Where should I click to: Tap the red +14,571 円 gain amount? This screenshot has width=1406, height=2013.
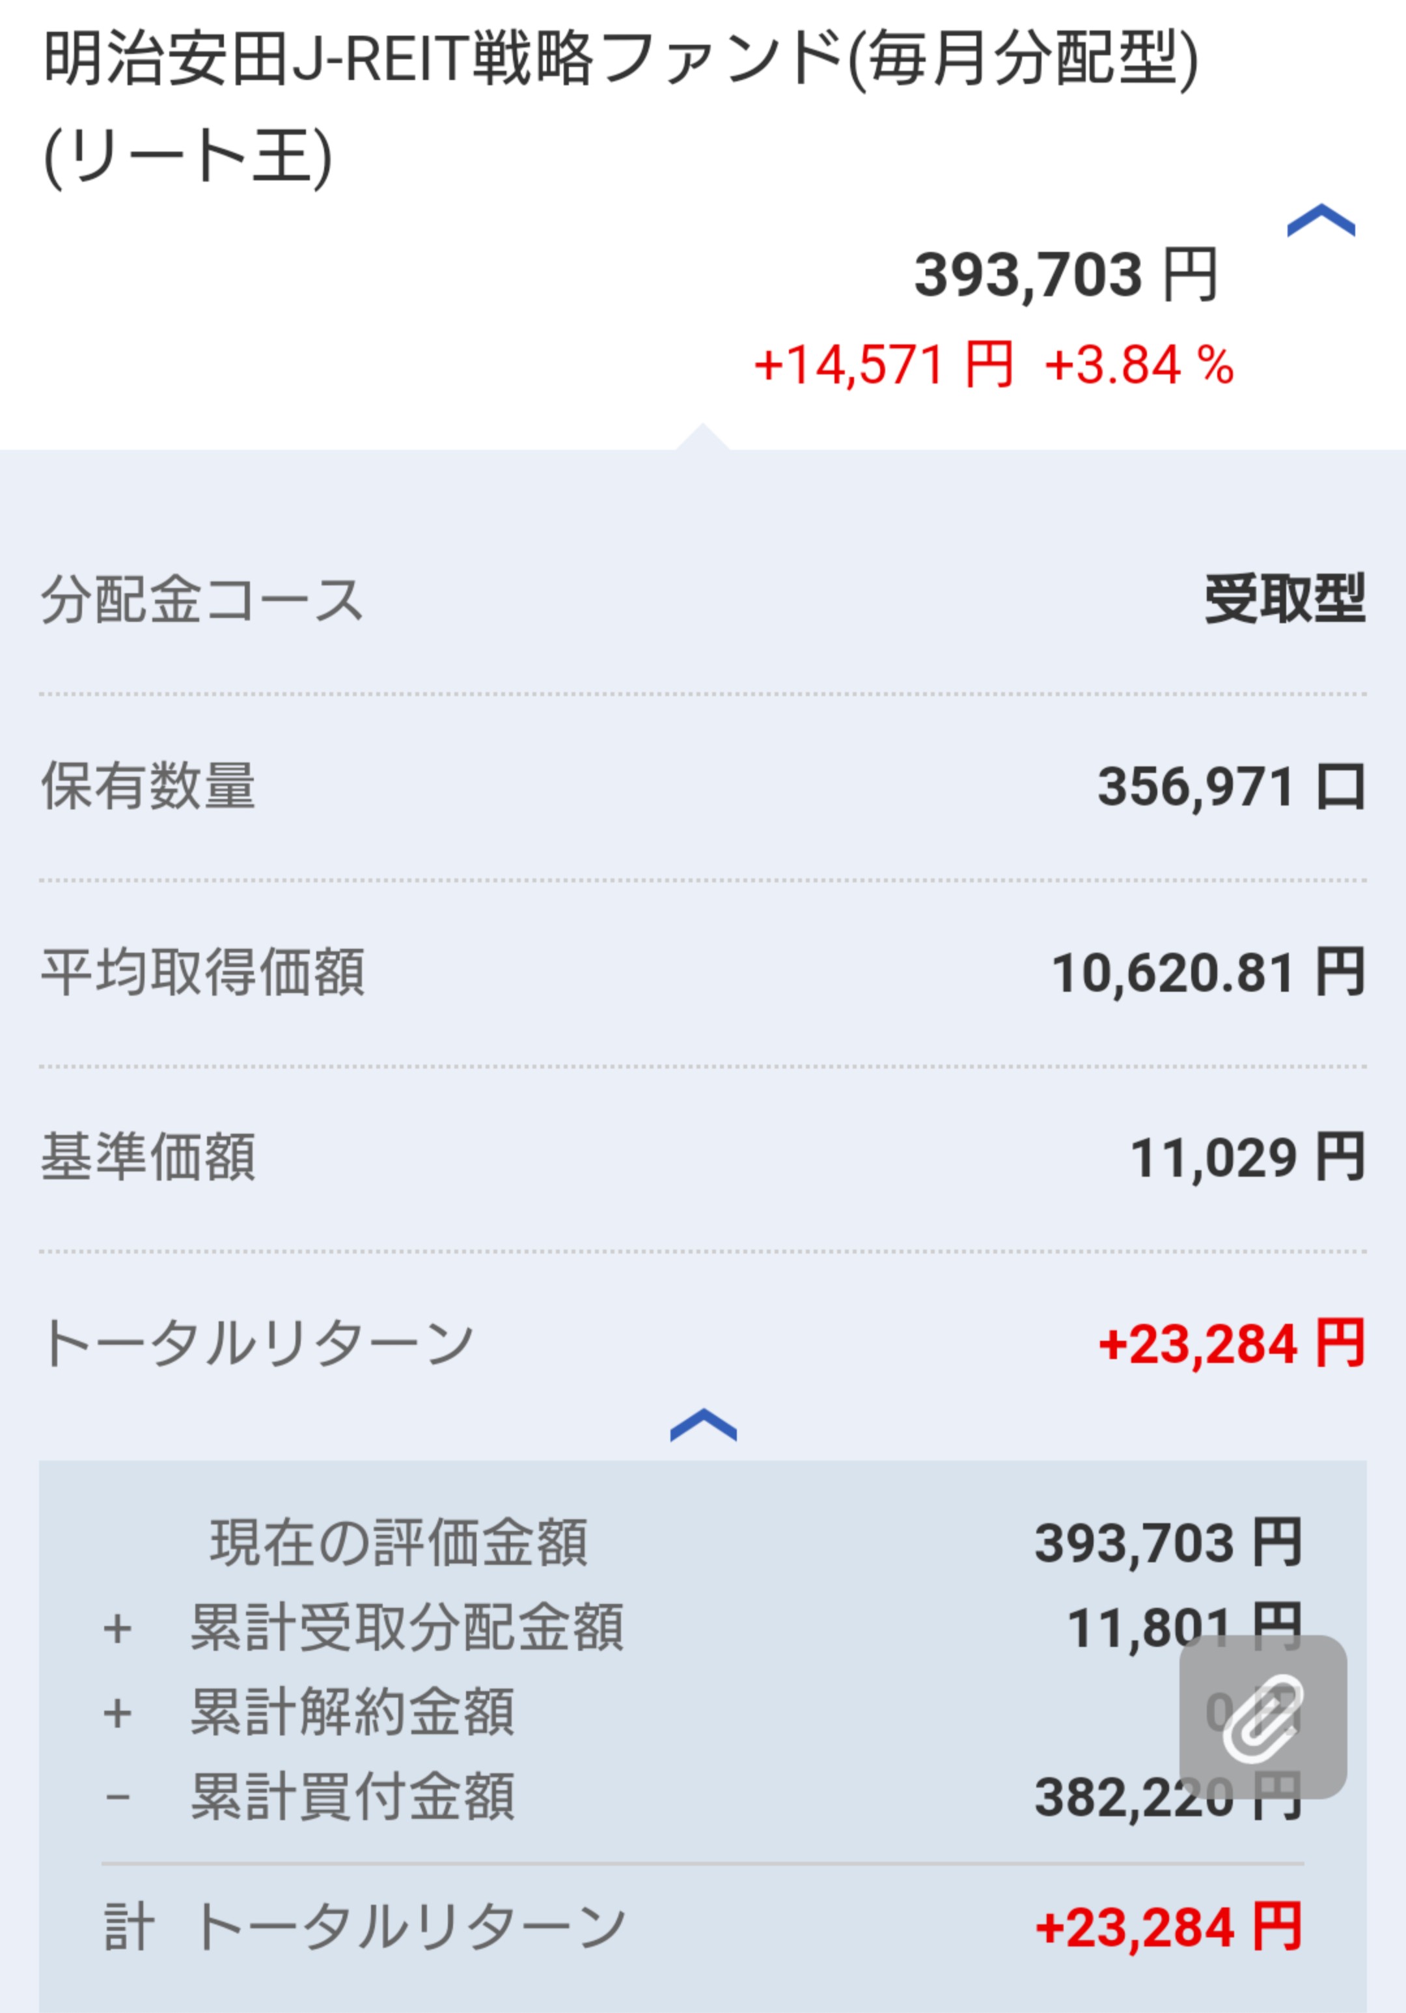tap(883, 365)
